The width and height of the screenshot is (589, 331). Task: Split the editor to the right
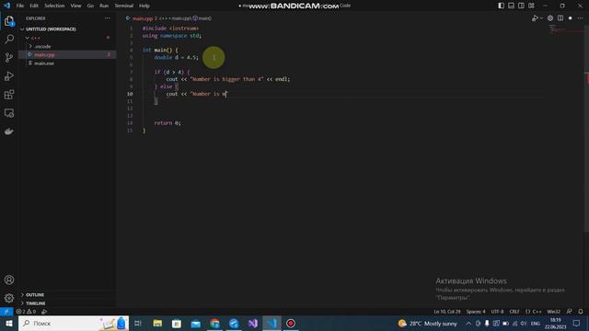coord(560,18)
